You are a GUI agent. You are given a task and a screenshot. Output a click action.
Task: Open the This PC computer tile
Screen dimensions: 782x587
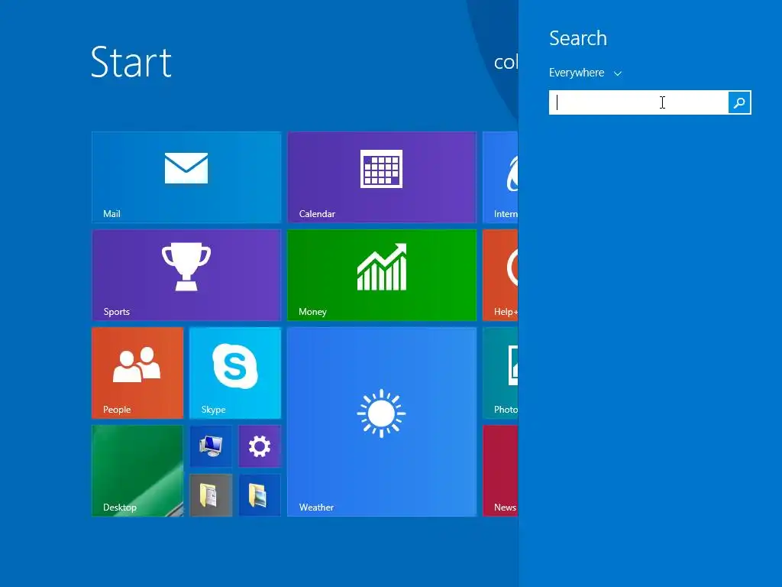click(x=211, y=446)
